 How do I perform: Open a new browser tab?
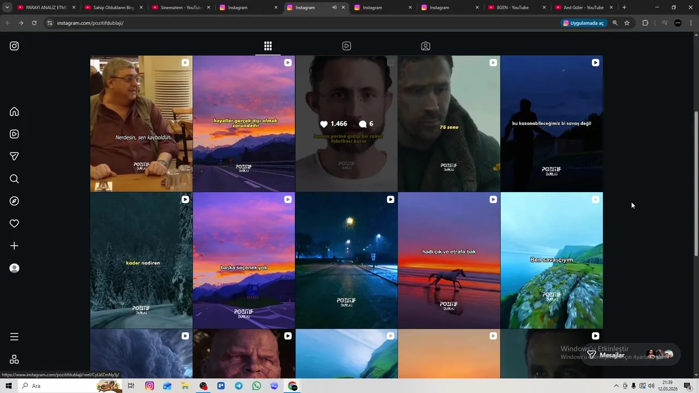pyautogui.click(x=624, y=8)
